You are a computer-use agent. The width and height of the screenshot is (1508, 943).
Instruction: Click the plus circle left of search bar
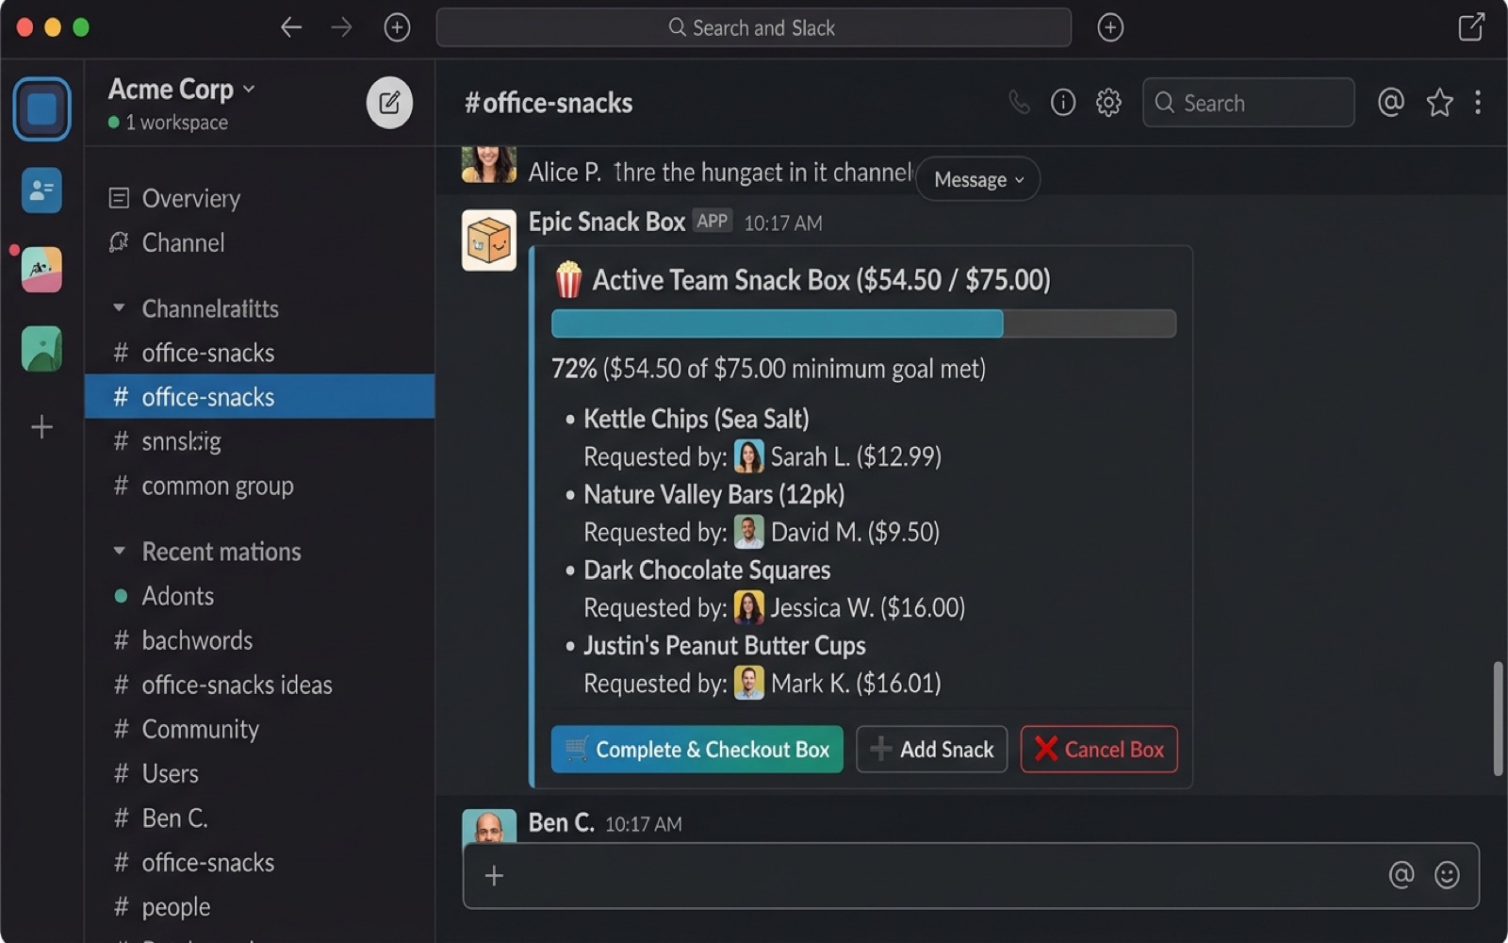(397, 27)
